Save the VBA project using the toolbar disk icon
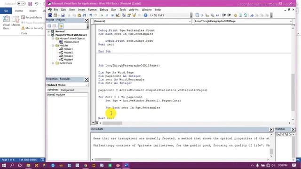301x169 pixels. [63, 15]
